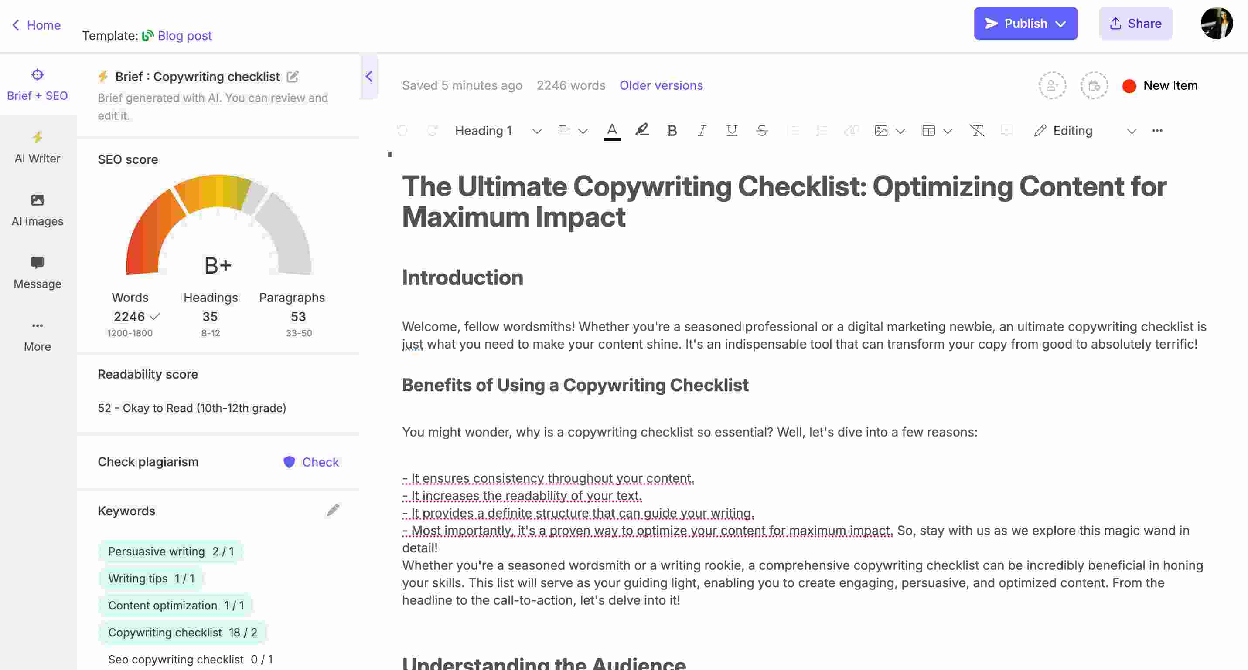
Task: Insert a hyperlink
Action: [851, 131]
